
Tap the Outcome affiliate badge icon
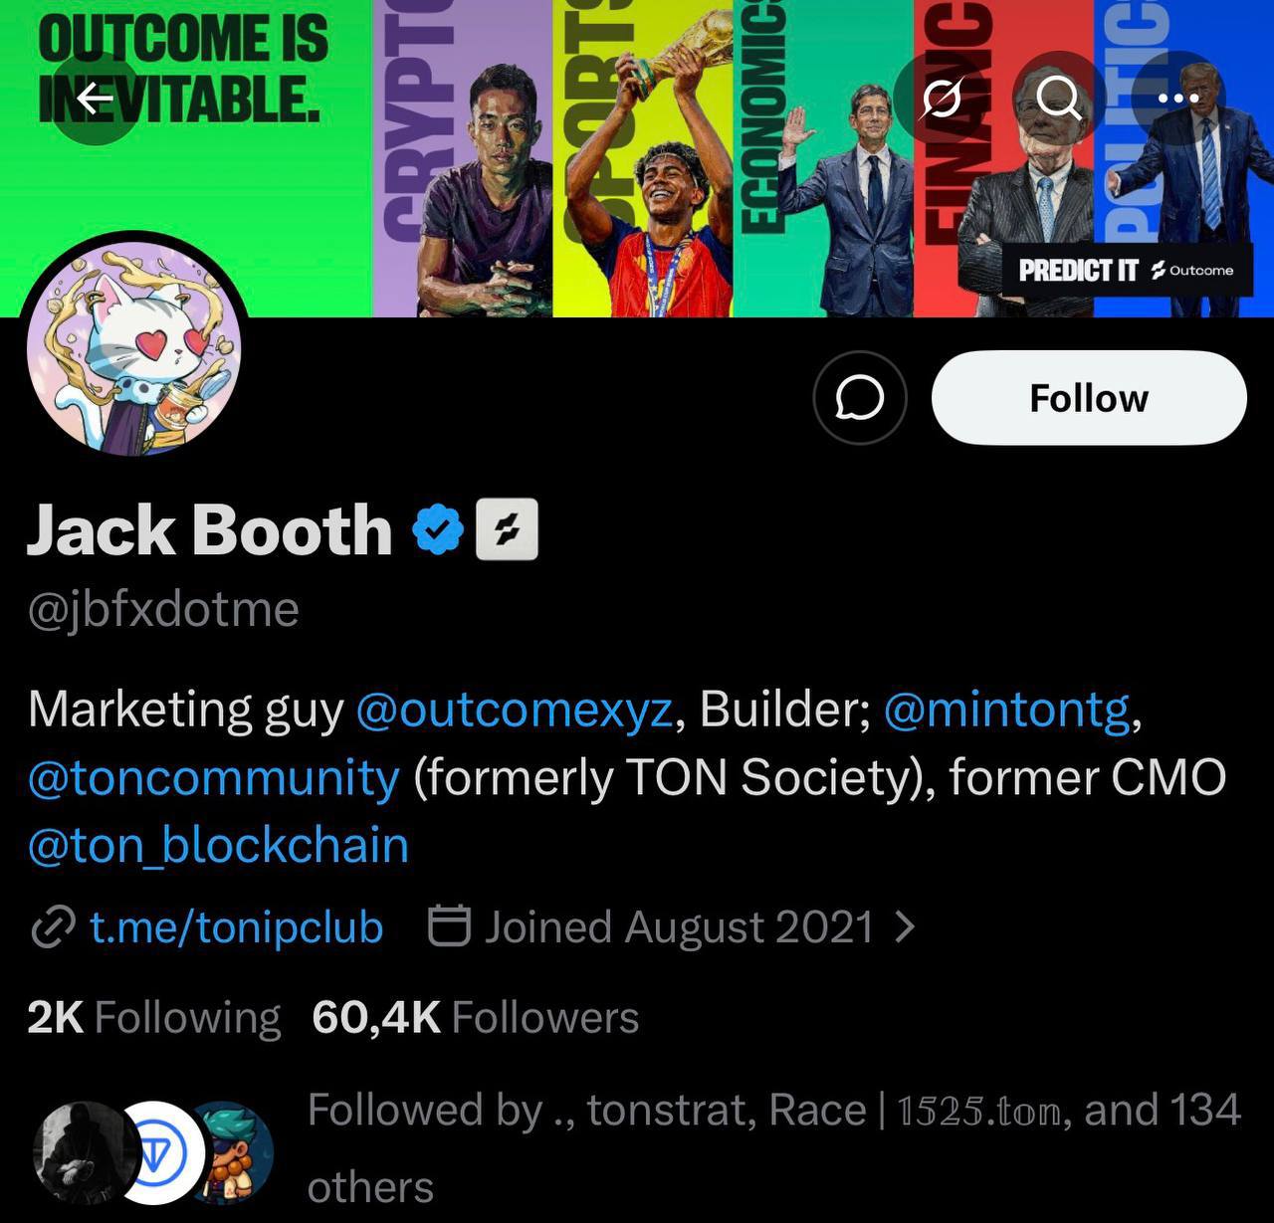(x=508, y=529)
